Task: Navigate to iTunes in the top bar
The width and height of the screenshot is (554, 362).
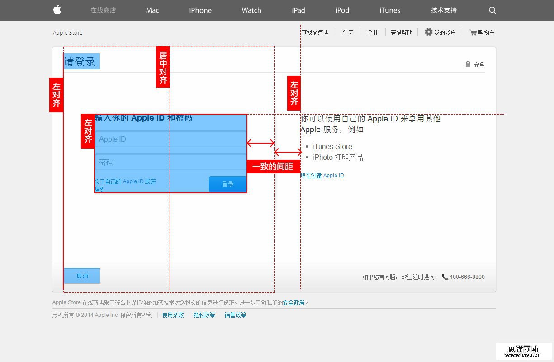Action: tap(389, 10)
